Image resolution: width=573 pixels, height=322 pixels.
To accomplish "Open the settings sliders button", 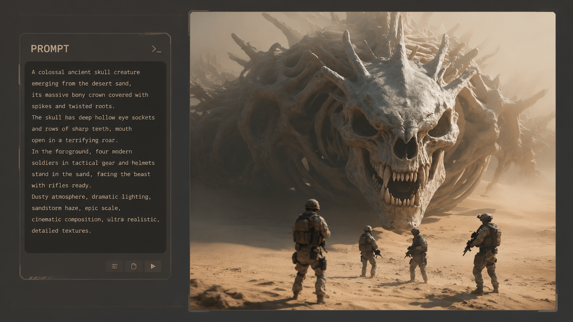I will point(114,266).
